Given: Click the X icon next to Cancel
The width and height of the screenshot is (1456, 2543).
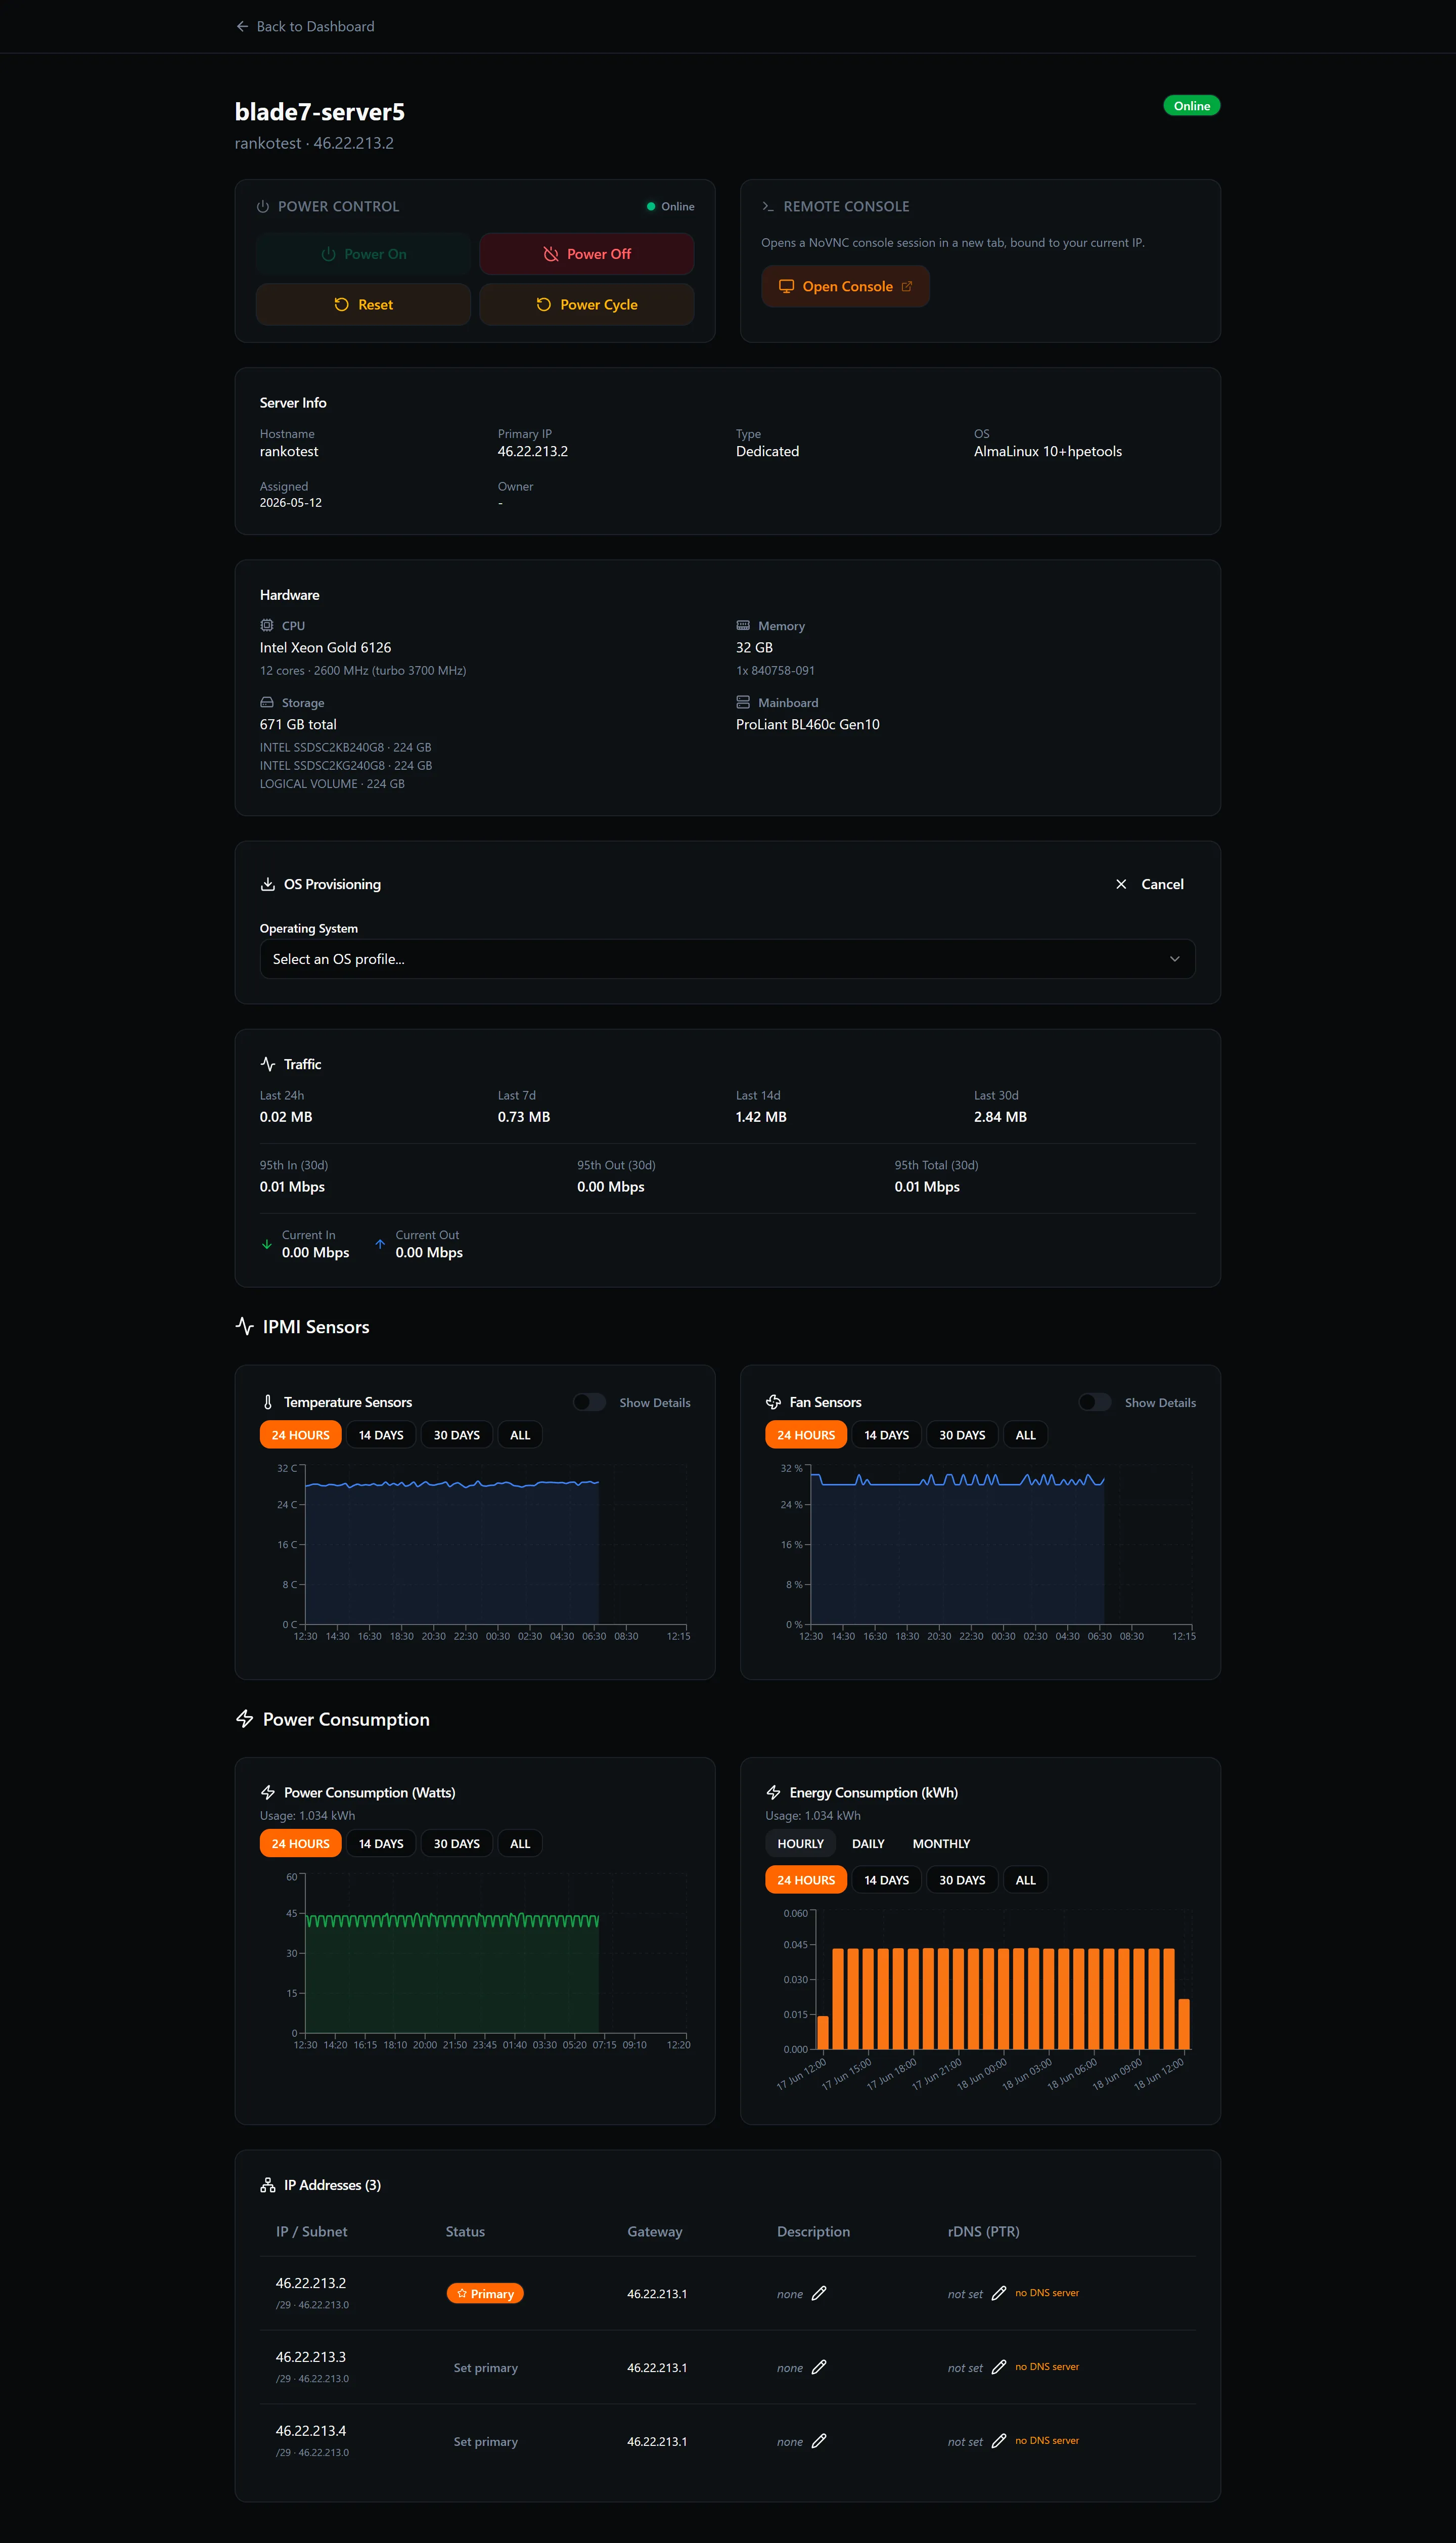Looking at the screenshot, I should 1121,885.
